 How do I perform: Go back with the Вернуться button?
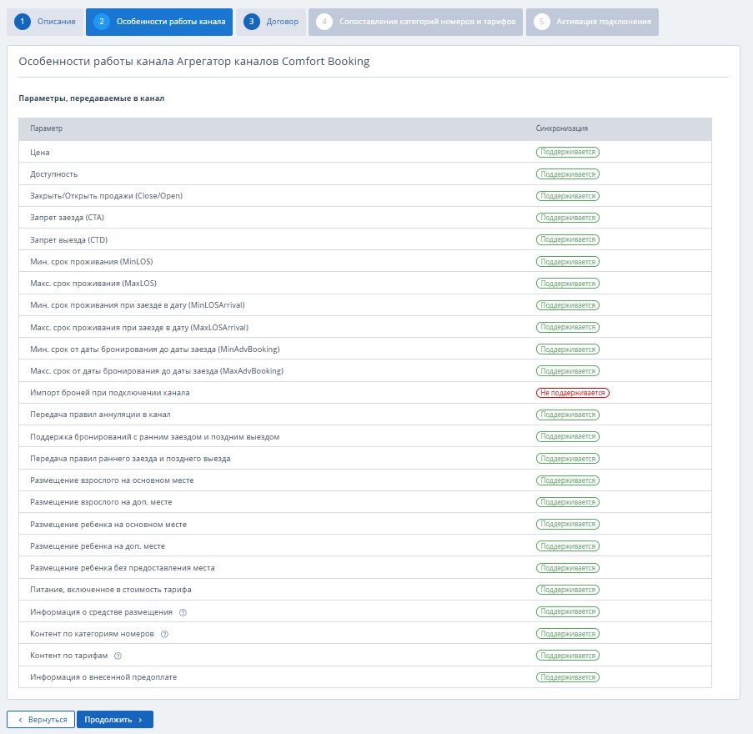tap(41, 719)
